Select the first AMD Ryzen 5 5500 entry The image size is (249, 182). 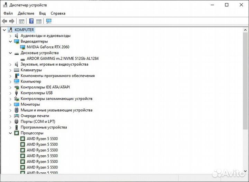click(42, 139)
